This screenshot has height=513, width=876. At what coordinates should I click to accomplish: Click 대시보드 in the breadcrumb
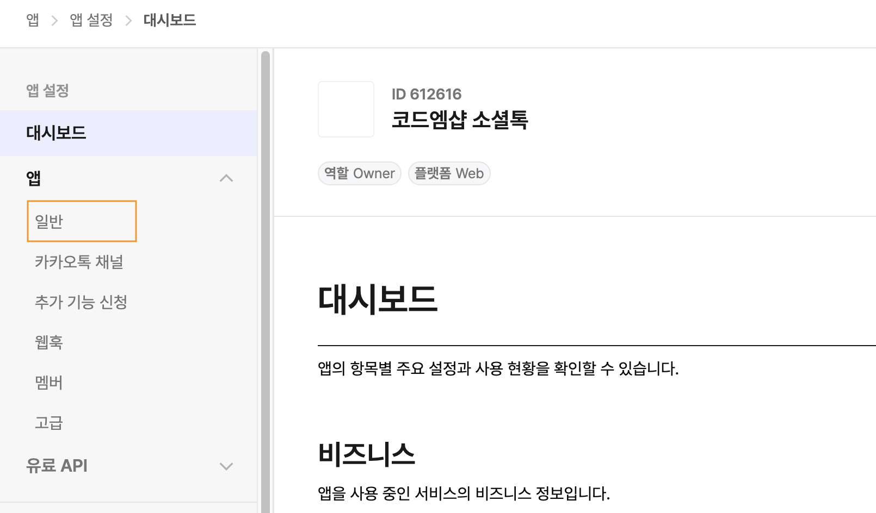[x=170, y=20]
